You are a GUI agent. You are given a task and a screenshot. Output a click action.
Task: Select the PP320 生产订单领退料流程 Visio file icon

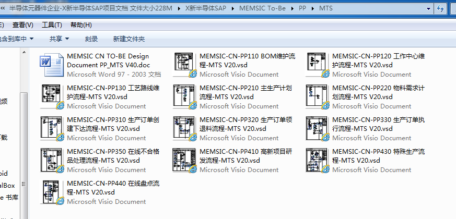coord(185,129)
